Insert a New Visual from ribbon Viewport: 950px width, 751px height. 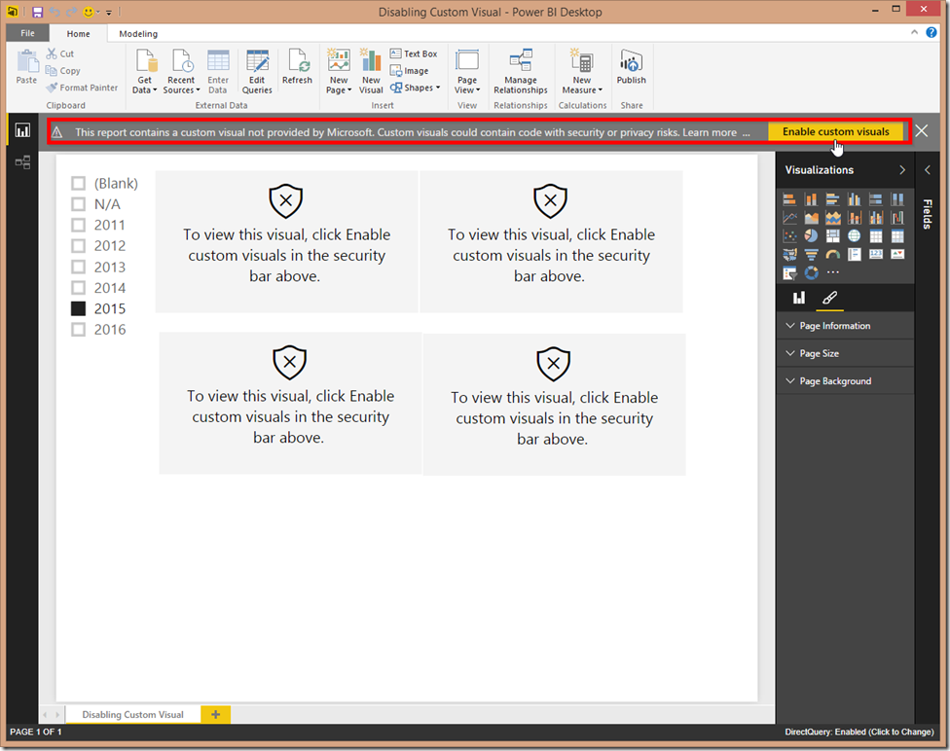click(x=371, y=72)
